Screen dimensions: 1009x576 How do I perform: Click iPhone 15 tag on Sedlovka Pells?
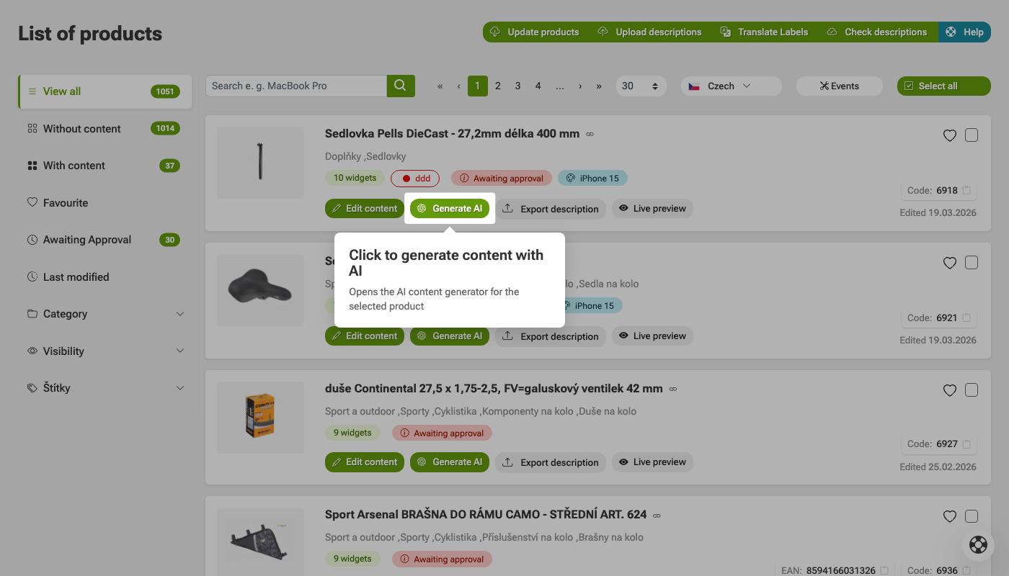(x=592, y=178)
